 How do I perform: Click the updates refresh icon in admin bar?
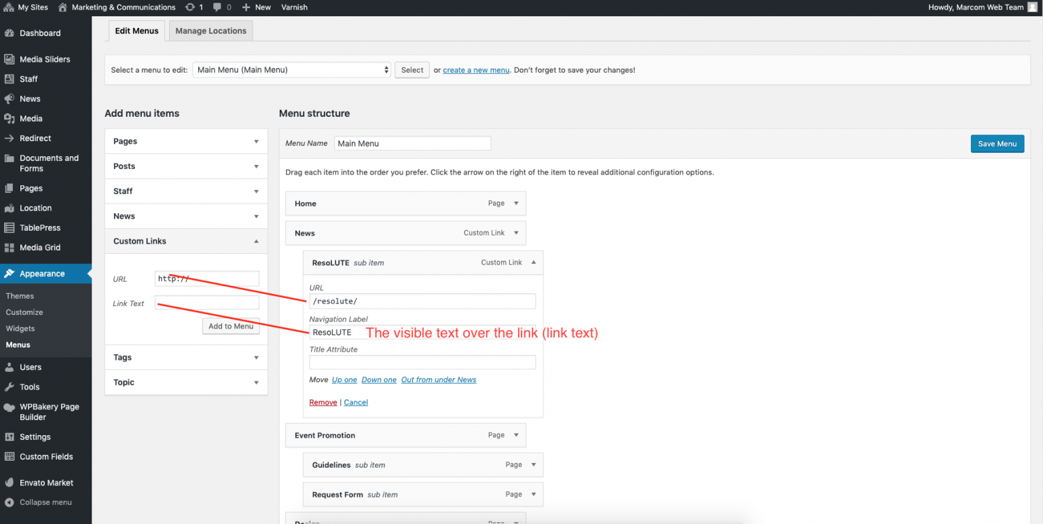(189, 7)
